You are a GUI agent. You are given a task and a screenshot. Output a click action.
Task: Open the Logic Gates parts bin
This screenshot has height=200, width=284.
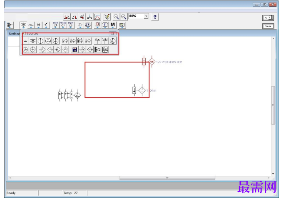coord(80,25)
